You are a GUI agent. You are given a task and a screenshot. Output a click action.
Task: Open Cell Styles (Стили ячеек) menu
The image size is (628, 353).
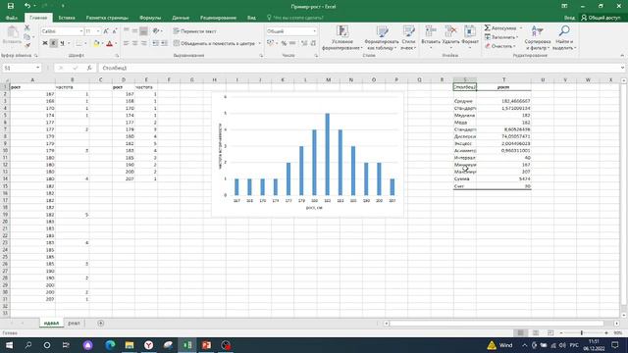click(408, 38)
